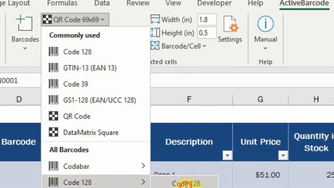
Task: Expand the Barcodes button arrow
Action: (x=25, y=49)
